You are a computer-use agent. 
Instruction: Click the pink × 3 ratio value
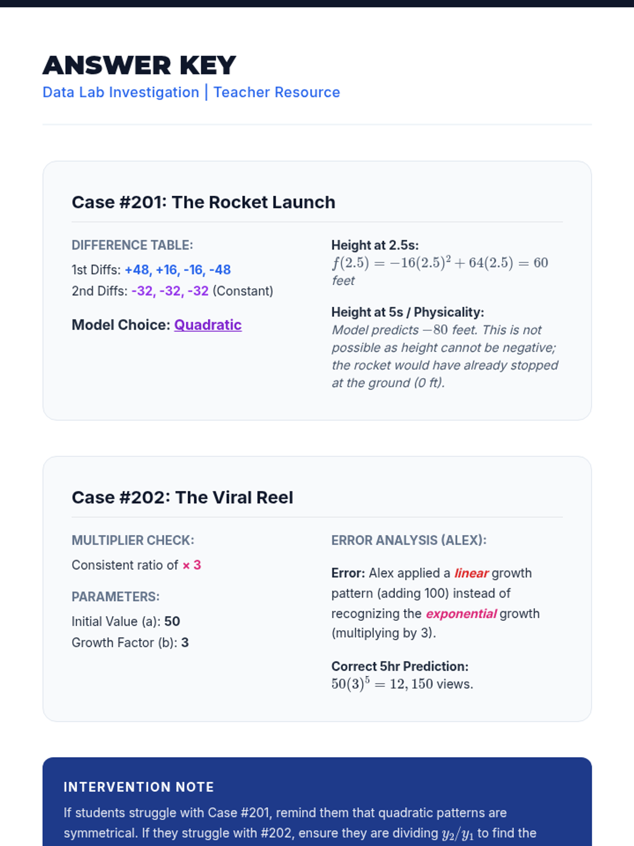192,565
